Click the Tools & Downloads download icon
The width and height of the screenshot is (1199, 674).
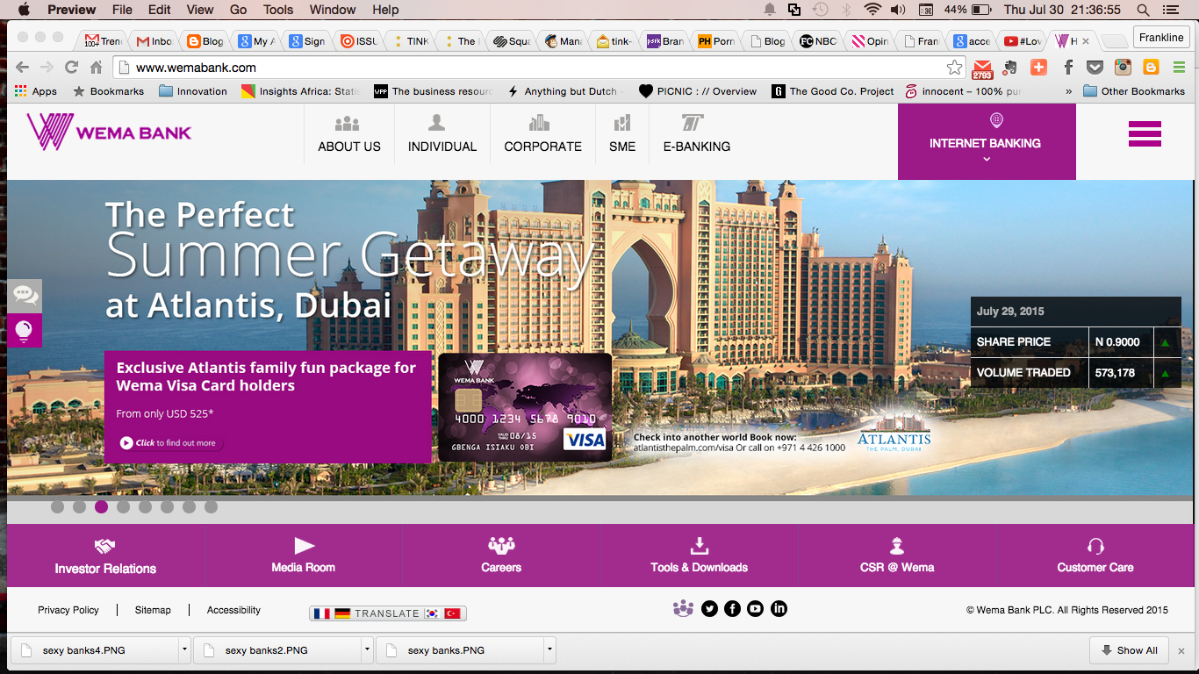coord(700,545)
